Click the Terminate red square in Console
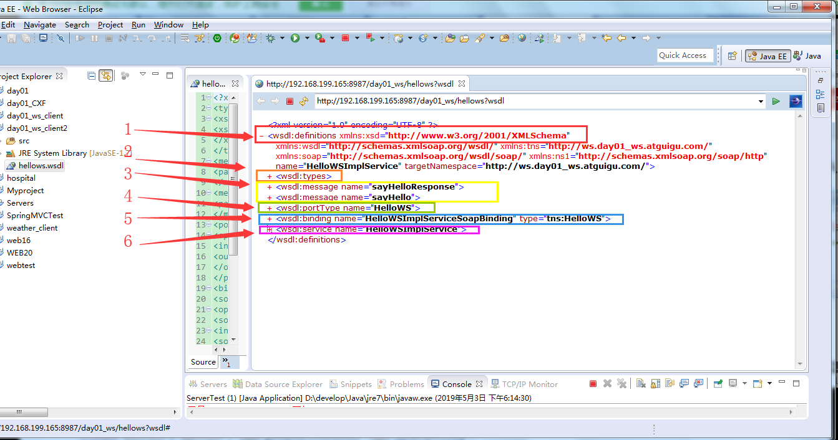The width and height of the screenshot is (838, 440). pos(593,384)
